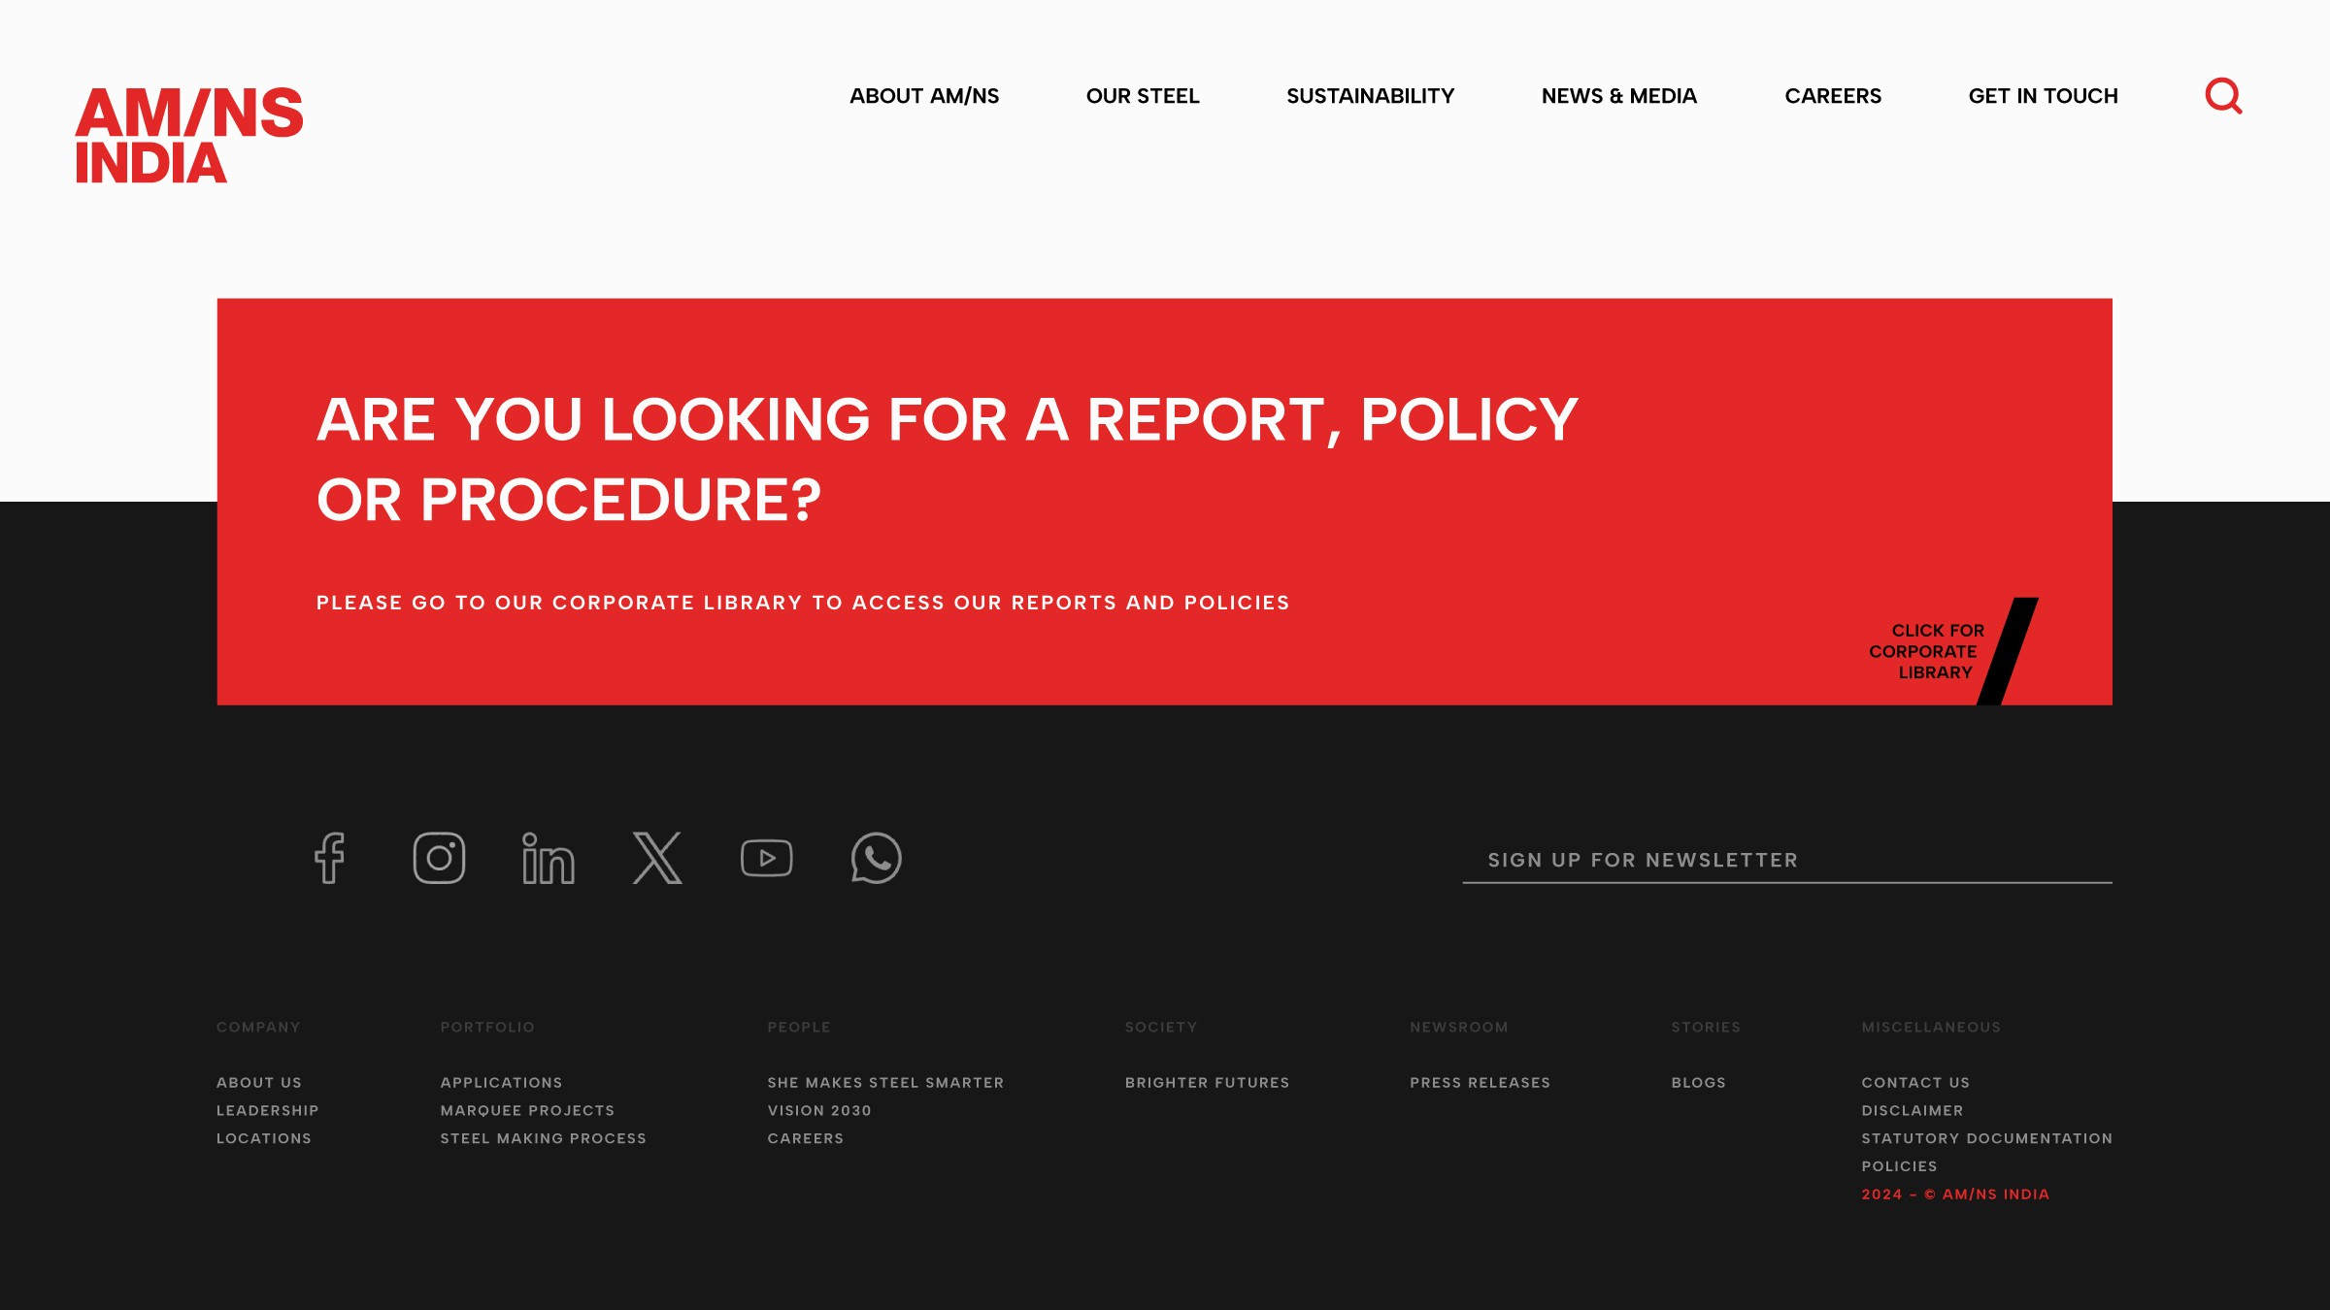Visit Press Releases footer link
This screenshot has width=2330, height=1310.
pyautogui.click(x=1480, y=1082)
